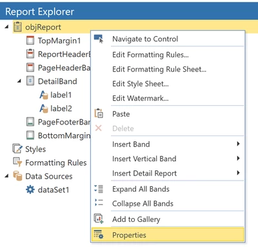Click the label2 control icon

(x=43, y=108)
